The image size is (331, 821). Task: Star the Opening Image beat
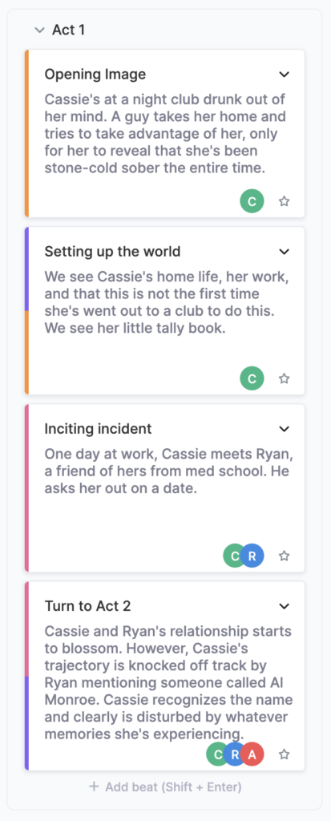coord(284,201)
